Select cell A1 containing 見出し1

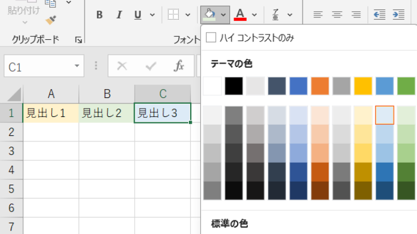click(x=51, y=113)
